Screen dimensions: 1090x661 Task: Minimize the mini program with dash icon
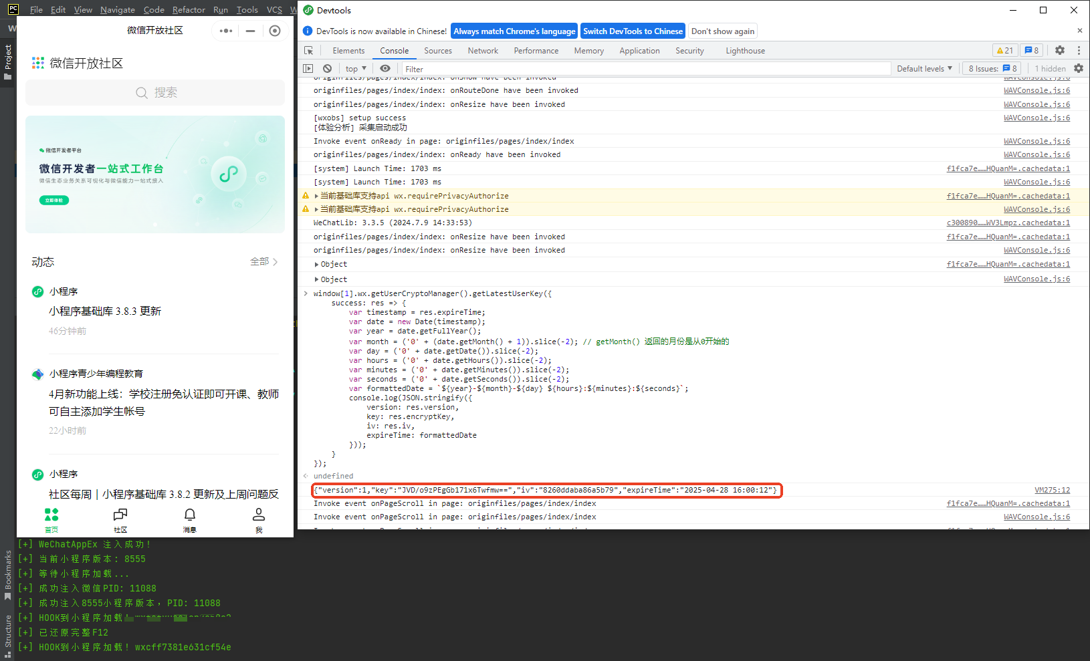[x=250, y=31]
